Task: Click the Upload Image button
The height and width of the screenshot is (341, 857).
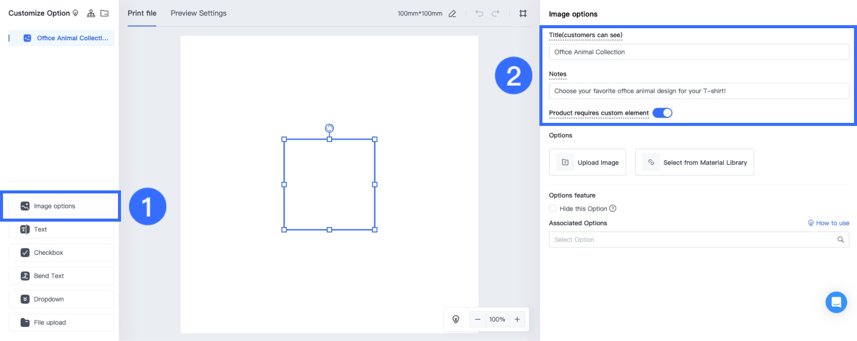Action: (x=587, y=162)
